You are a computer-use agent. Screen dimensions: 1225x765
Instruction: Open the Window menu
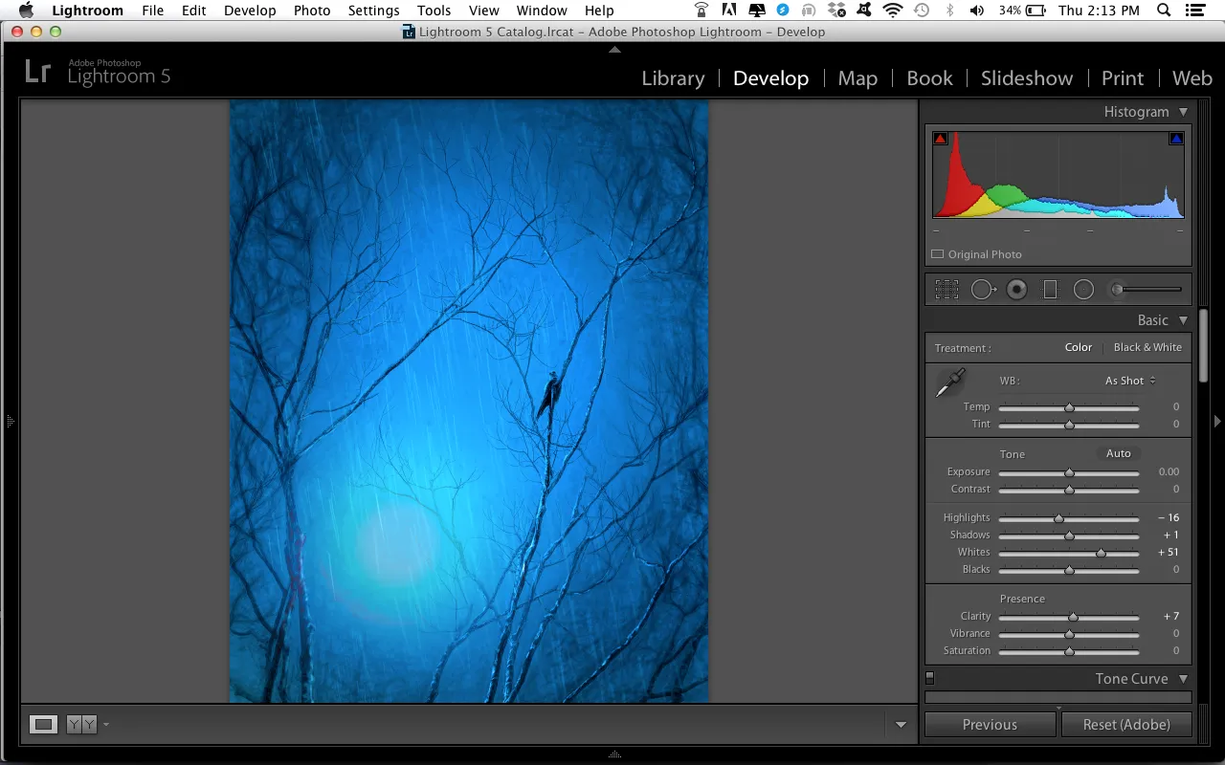pos(542,11)
